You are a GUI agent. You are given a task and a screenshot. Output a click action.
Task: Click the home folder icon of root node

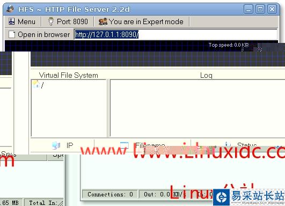(36, 84)
